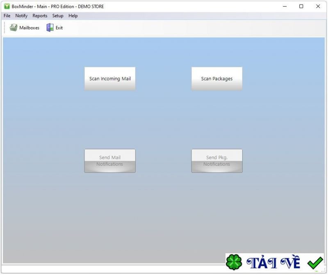This screenshot has height=275, width=328.
Task: Click the BoxMinder icon in the title bar
Action: coord(5,6)
